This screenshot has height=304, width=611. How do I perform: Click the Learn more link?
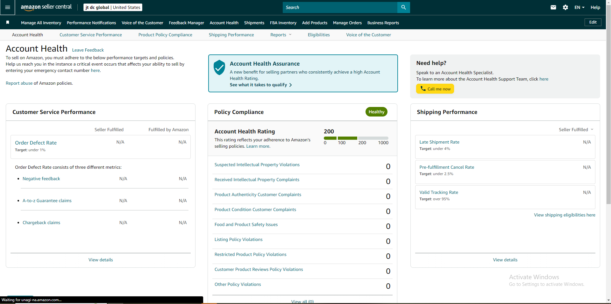coord(258,146)
